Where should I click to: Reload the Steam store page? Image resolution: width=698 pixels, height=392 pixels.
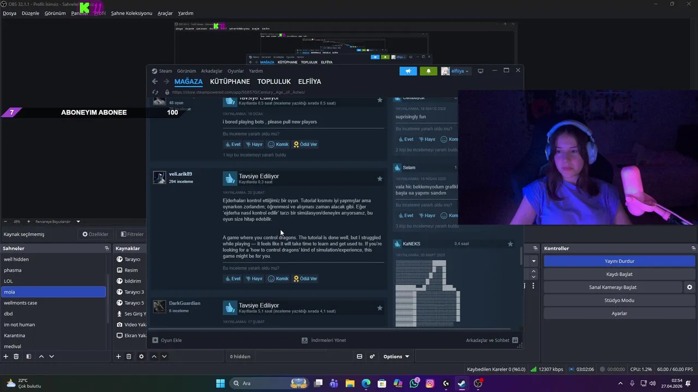155,92
